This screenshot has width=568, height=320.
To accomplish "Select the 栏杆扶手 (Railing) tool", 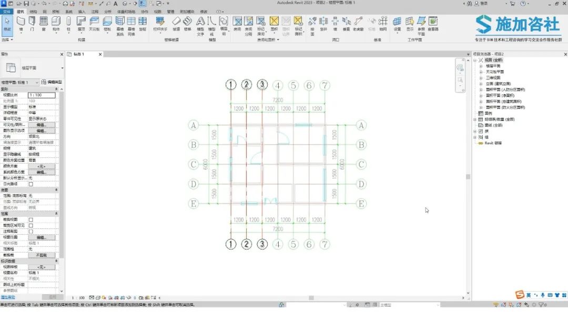I will (160, 24).
